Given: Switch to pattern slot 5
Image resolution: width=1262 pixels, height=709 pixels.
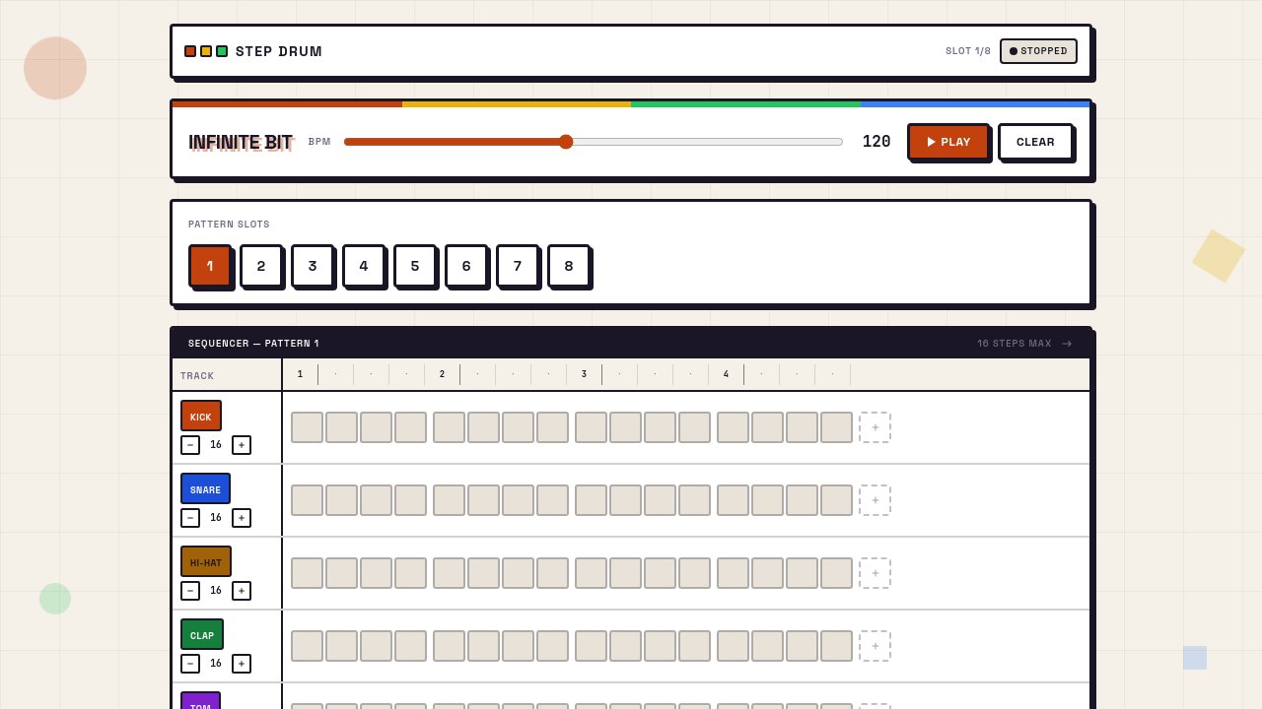Looking at the screenshot, I should (x=415, y=266).
